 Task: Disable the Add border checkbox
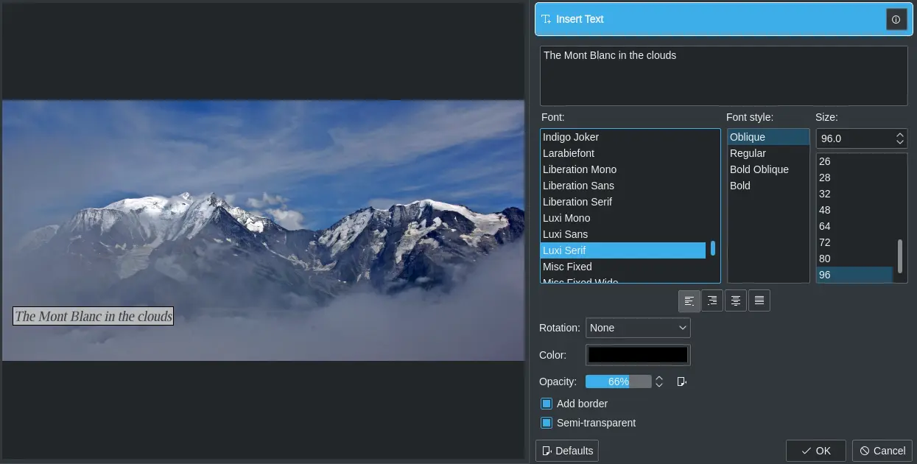(x=547, y=404)
